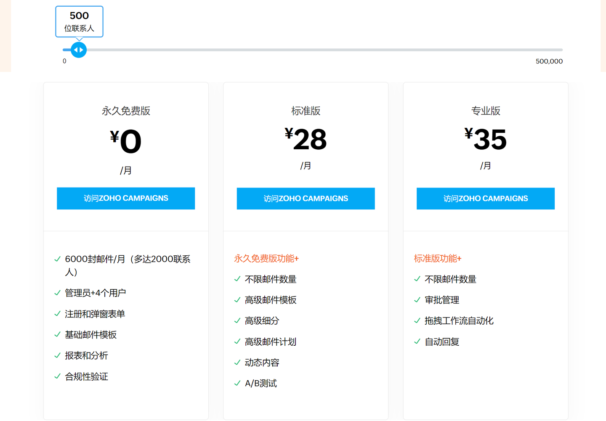The width and height of the screenshot is (606, 421).
Task: Open Zoho Campaigns from the free plan
Action: 126,199
